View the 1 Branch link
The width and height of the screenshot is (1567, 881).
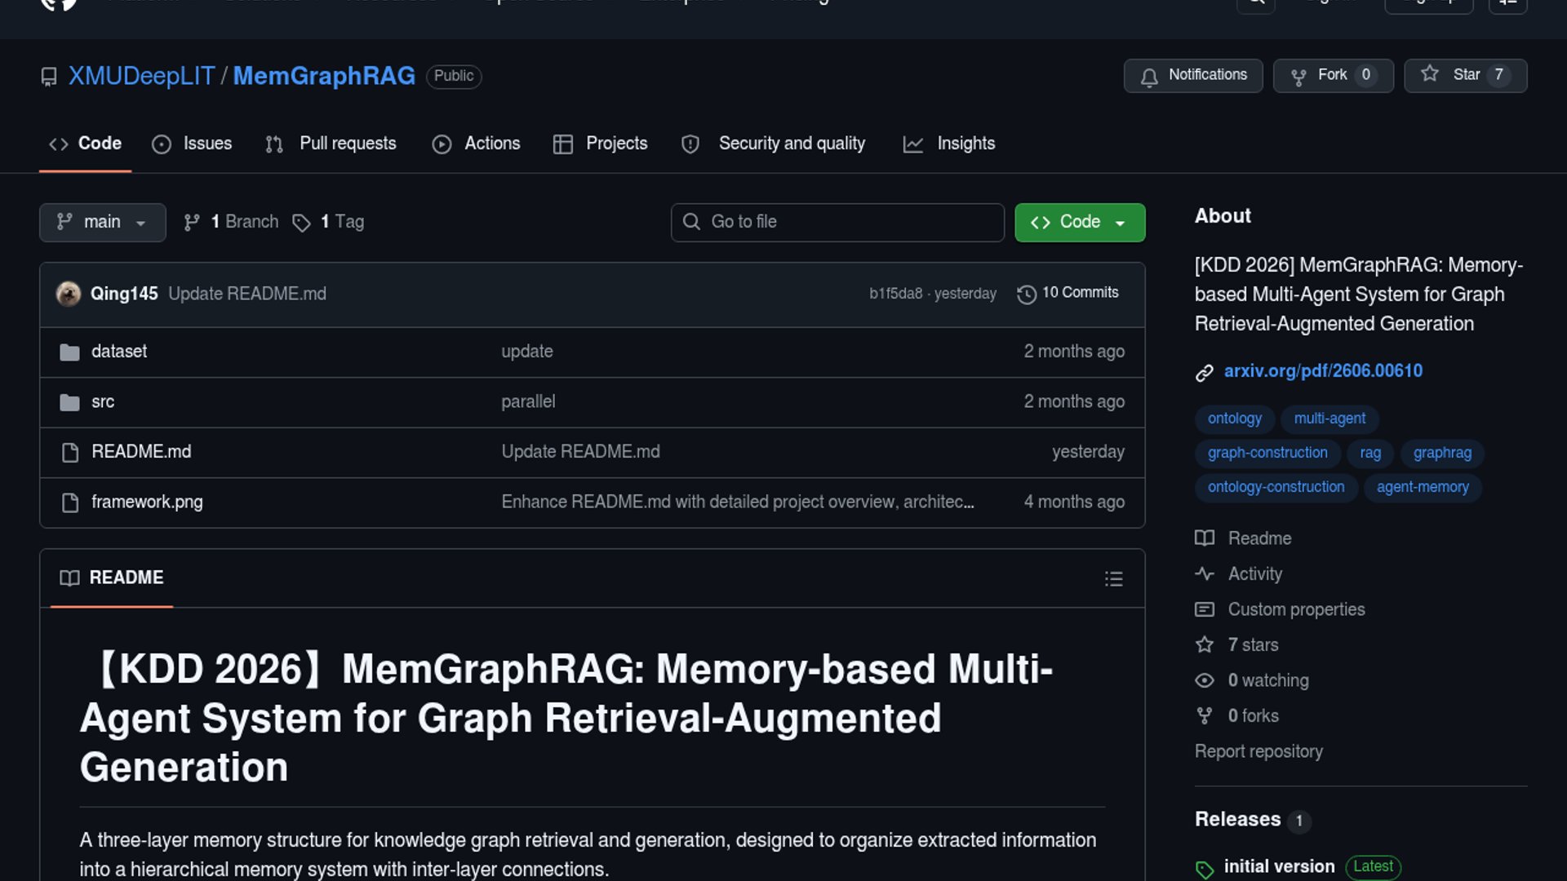coord(231,222)
